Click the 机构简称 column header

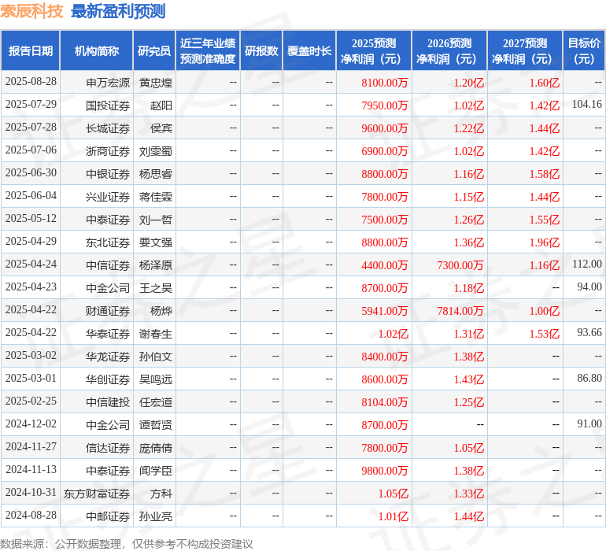(x=97, y=51)
